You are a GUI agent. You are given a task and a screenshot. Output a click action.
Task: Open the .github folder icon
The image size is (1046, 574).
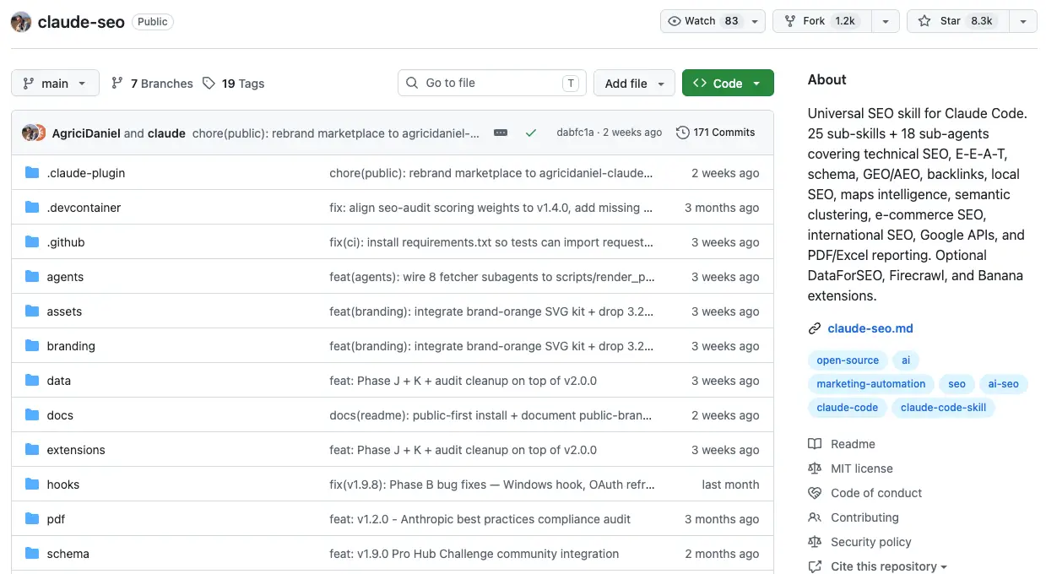coord(32,242)
